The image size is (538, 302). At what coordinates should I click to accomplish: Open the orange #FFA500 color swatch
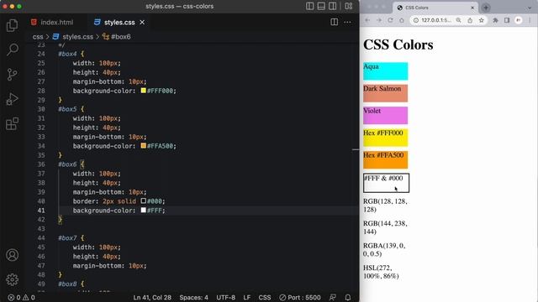point(144,146)
